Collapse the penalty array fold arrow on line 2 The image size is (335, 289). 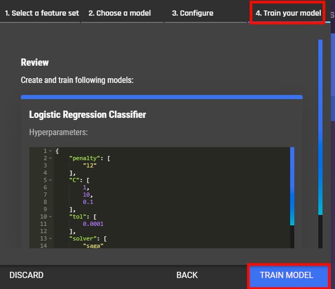click(x=50, y=158)
